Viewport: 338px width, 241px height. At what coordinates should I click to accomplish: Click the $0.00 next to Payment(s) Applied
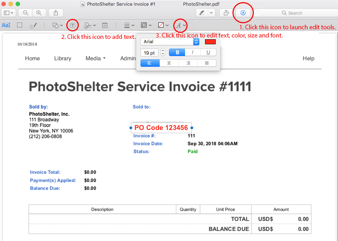(90, 180)
